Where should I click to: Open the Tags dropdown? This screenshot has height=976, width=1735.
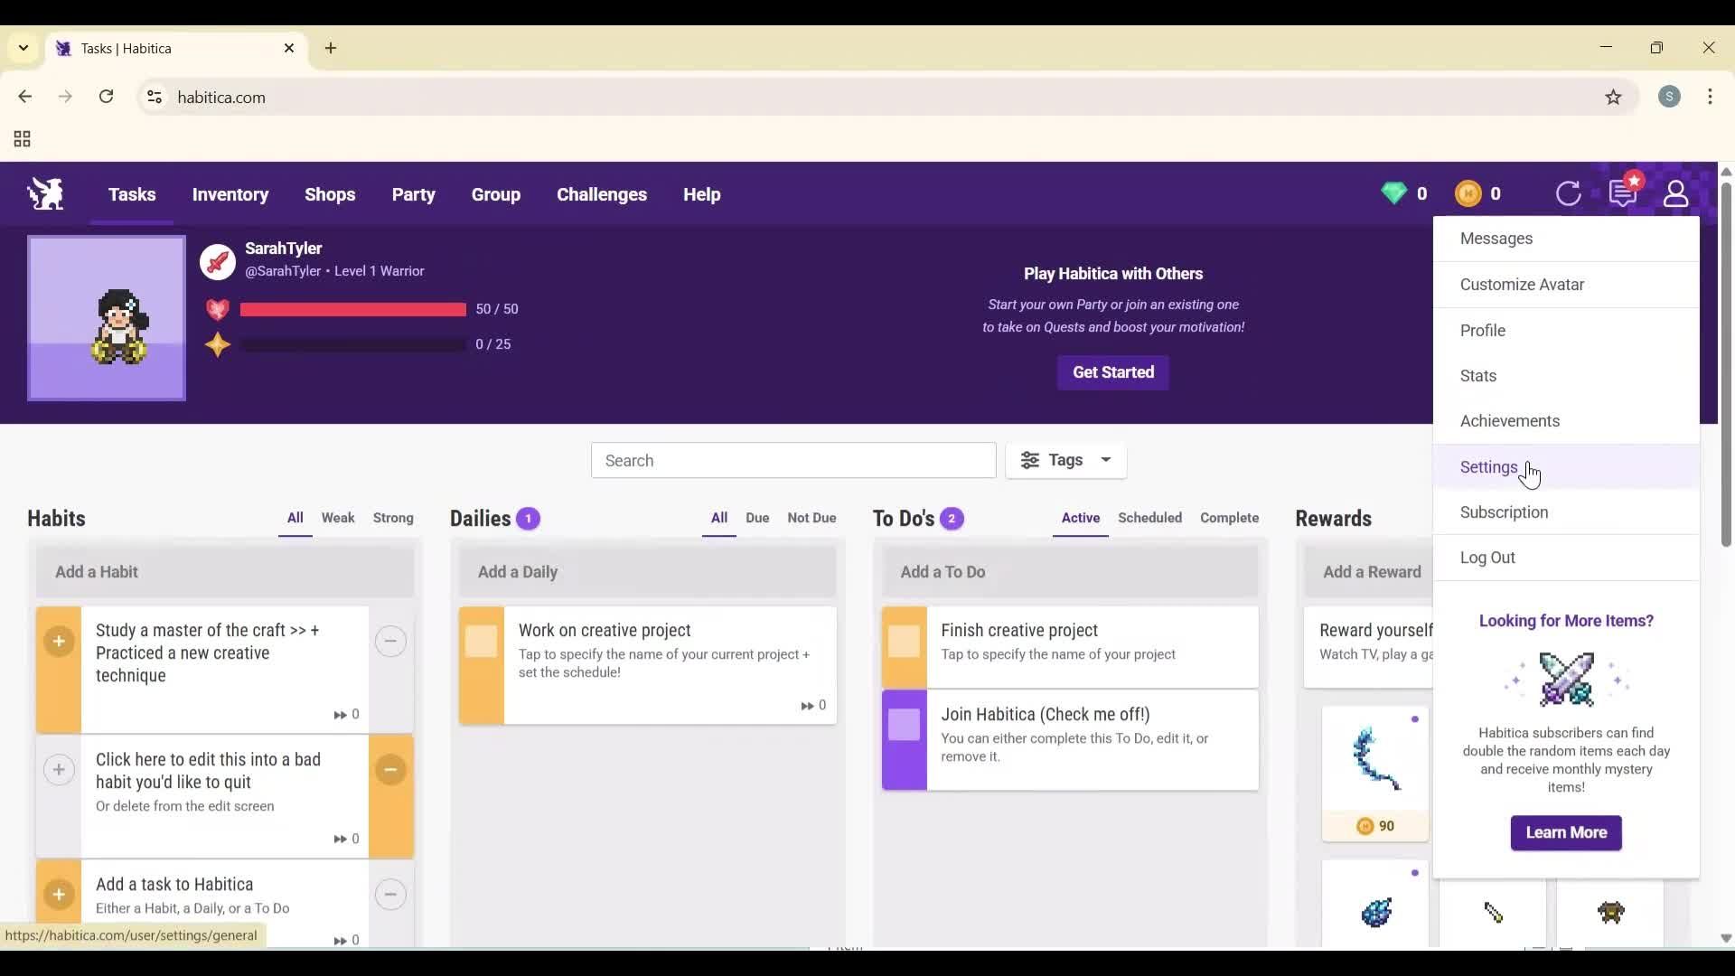coord(1065,460)
